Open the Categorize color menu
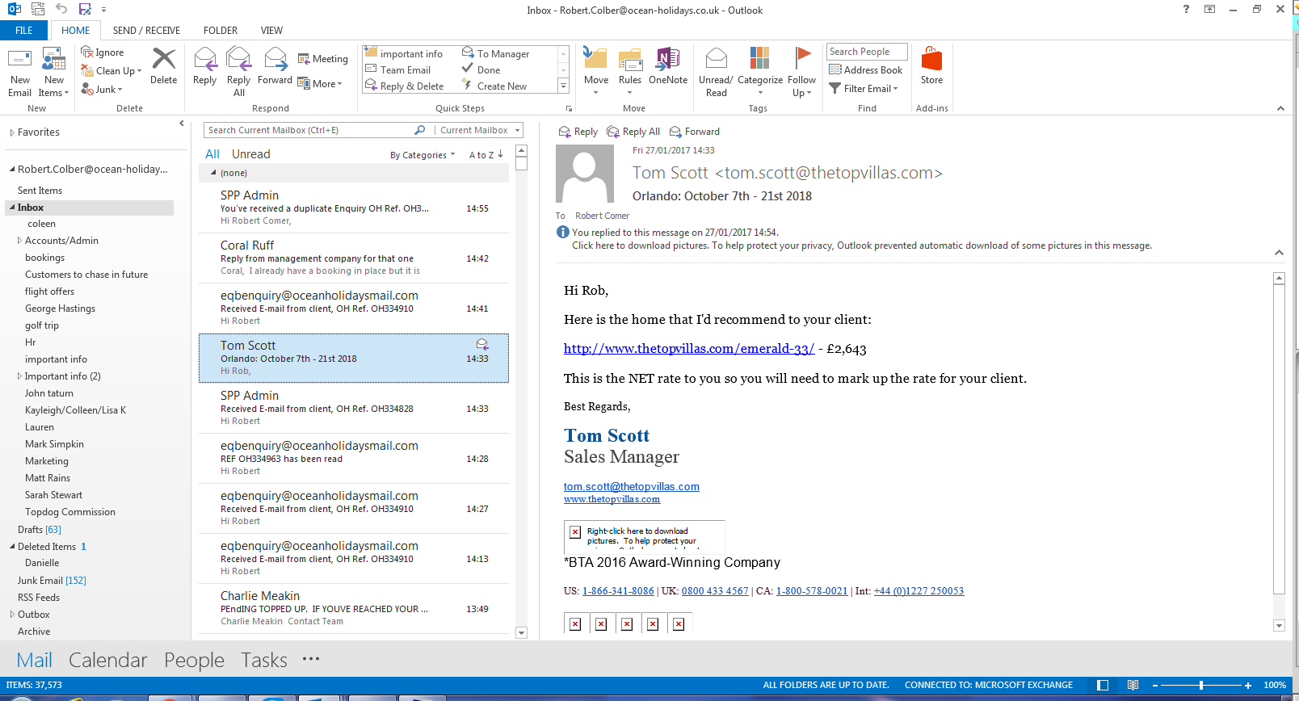Viewport: 1299px width, 701px height. coord(759,72)
